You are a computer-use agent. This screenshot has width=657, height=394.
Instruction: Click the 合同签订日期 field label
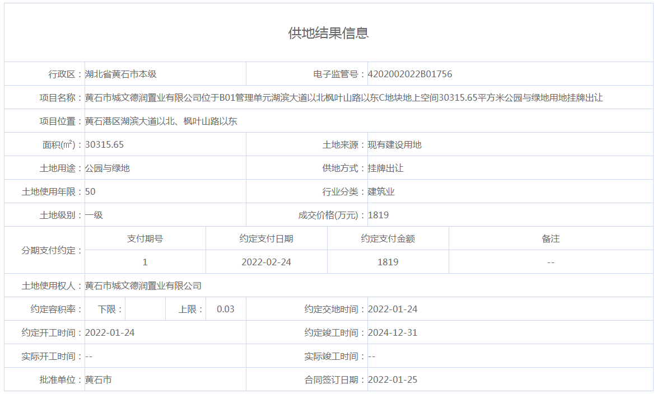[335, 380]
